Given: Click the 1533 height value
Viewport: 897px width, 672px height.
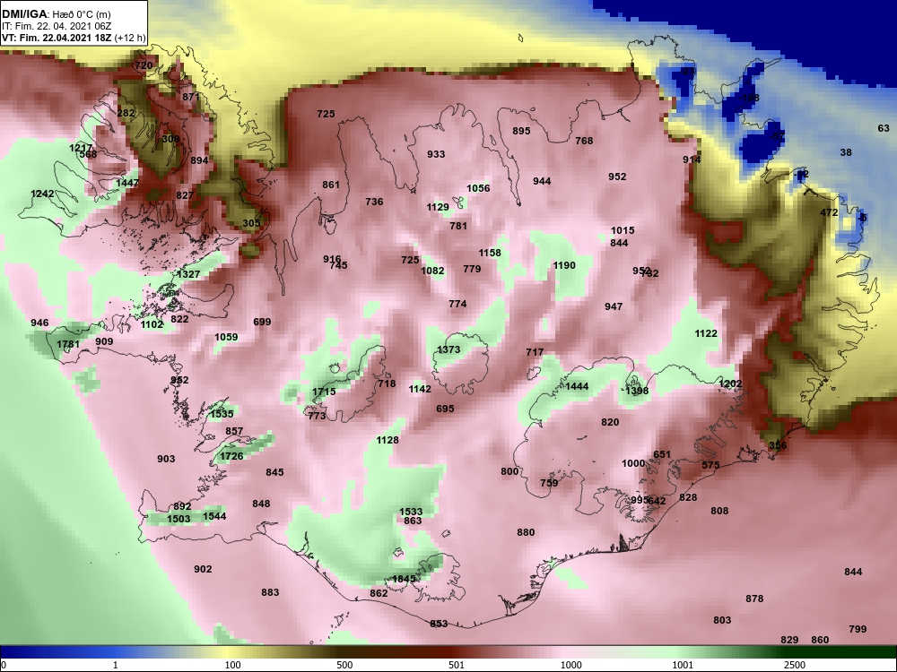Looking at the screenshot, I should (411, 512).
